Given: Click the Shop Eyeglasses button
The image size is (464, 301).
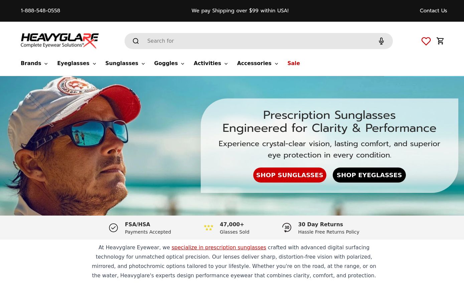Looking at the screenshot, I should coord(369,175).
